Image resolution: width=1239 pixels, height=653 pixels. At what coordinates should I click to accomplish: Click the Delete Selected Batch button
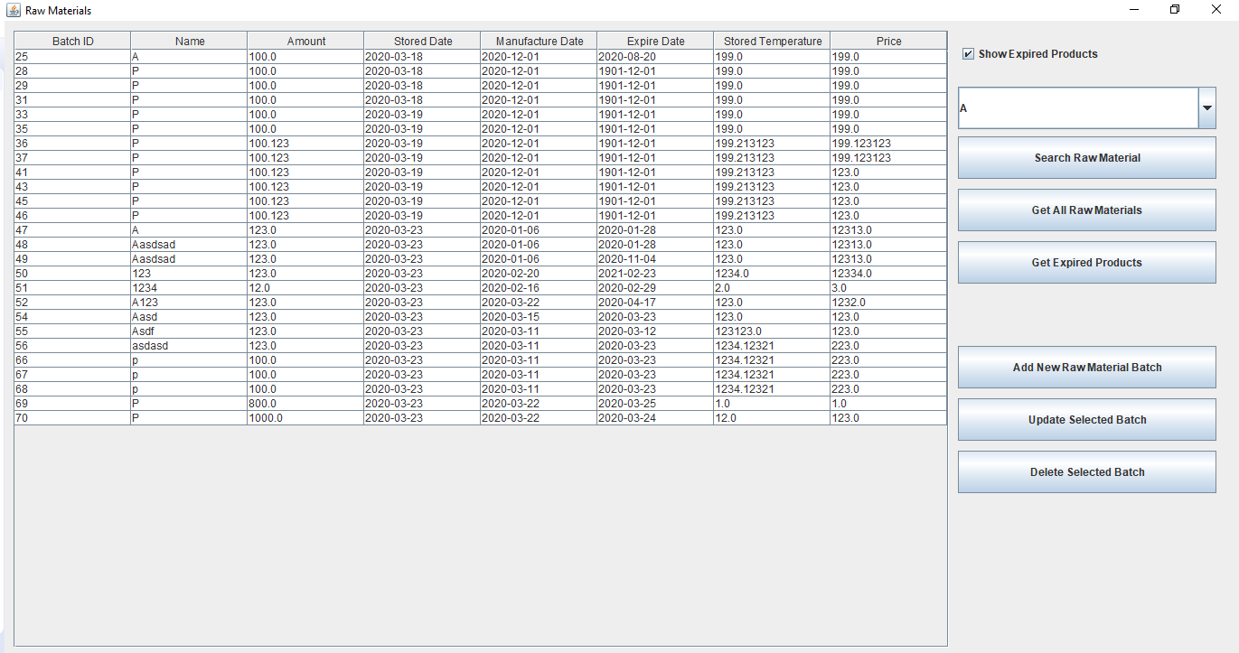click(1086, 472)
